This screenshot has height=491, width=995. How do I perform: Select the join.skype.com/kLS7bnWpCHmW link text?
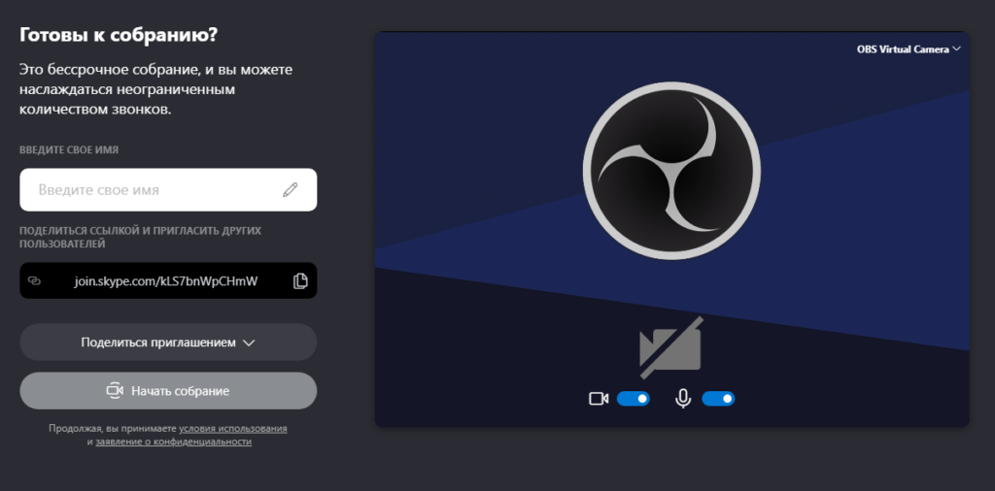click(x=166, y=280)
